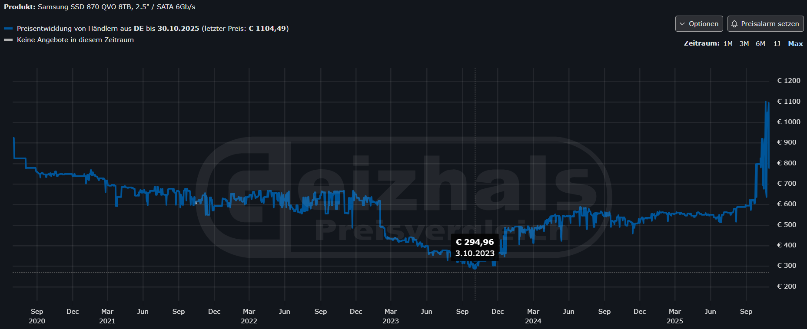Click the € 600 axis label
This screenshot has width=807, height=329.
787,204
